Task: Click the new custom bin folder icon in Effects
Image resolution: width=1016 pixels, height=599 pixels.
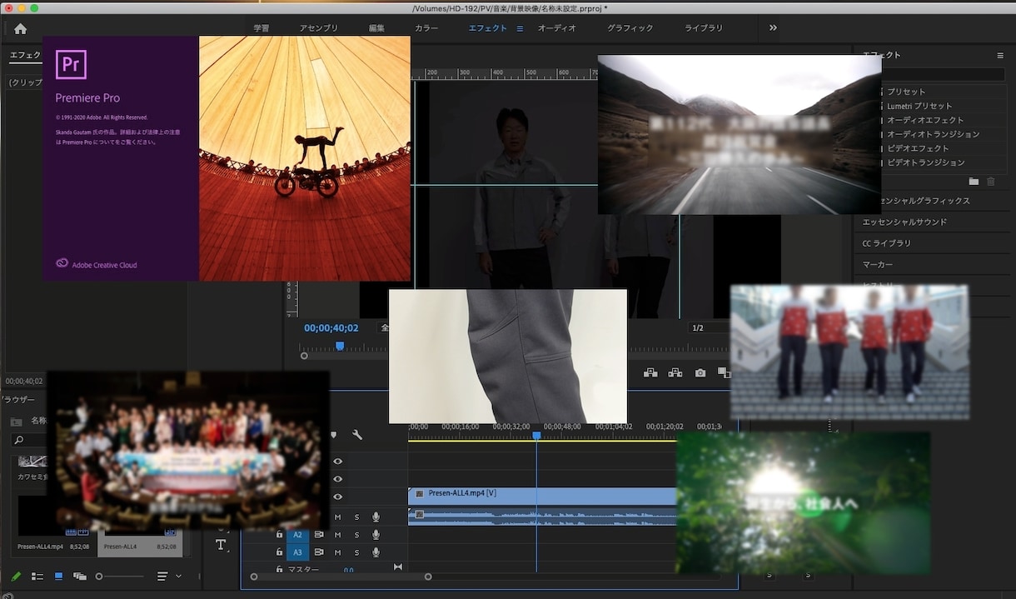Action: (974, 181)
